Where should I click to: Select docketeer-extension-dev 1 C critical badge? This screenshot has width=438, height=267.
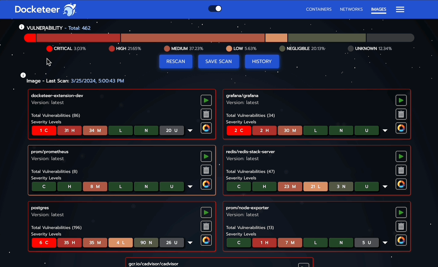pyautogui.click(x=44, y=130)
